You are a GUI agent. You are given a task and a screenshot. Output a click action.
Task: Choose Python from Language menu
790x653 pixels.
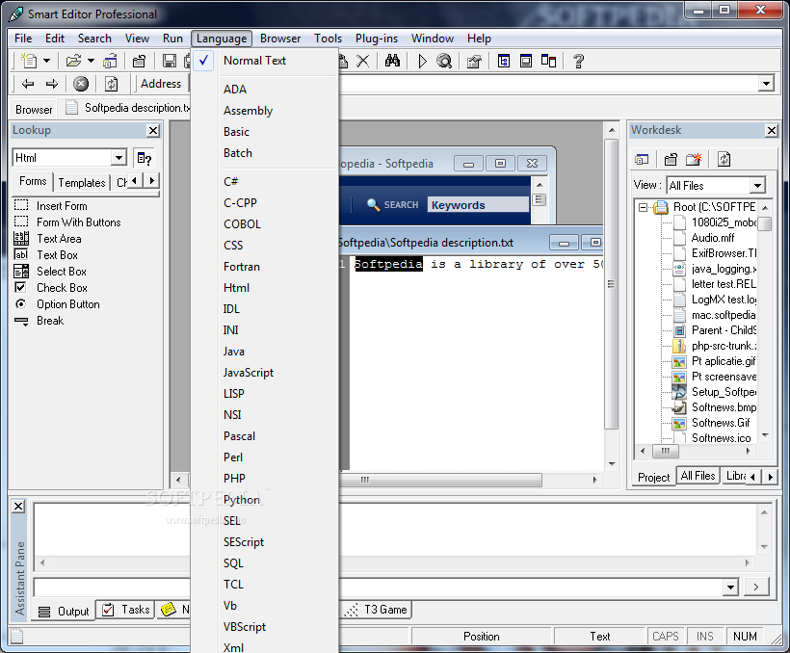[264, 499]
